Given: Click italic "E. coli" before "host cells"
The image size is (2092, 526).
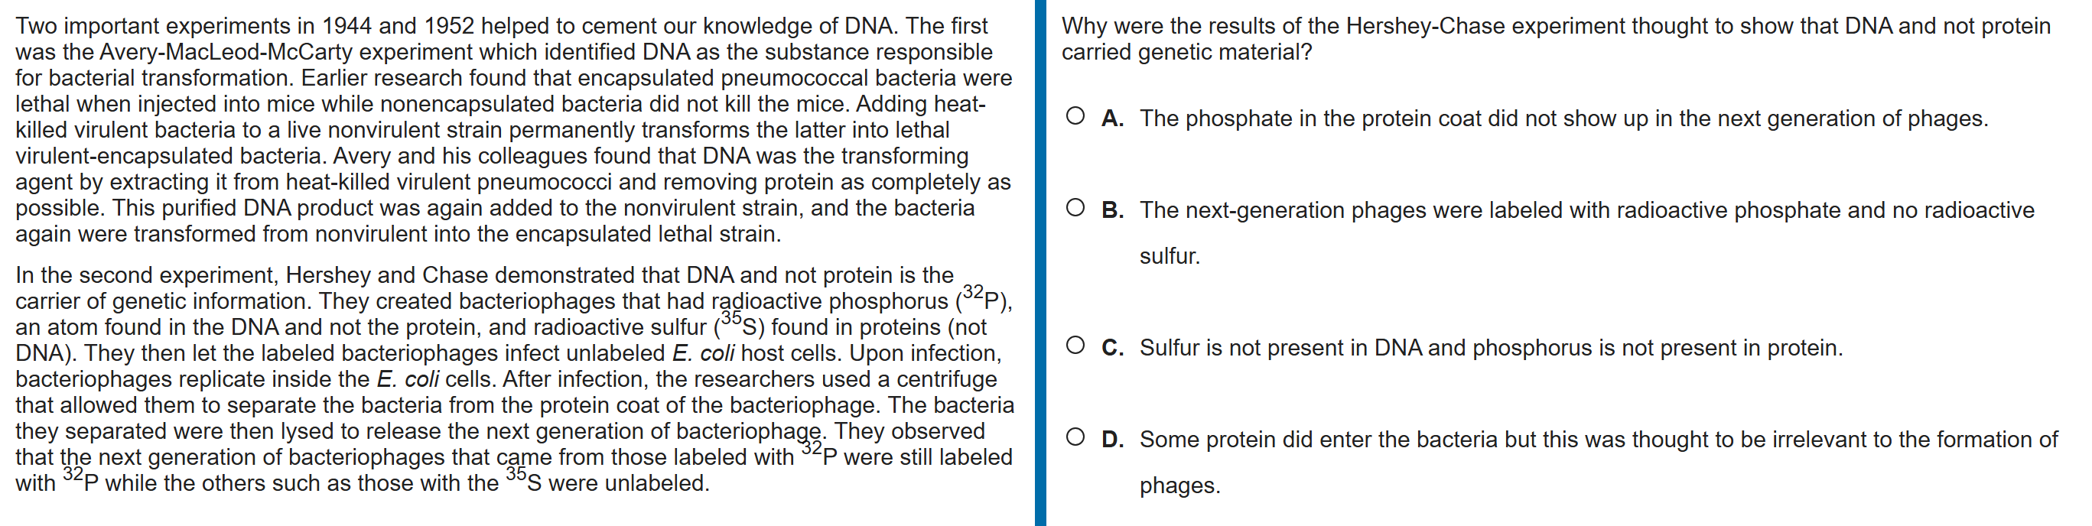Looking at the screenshot, I should pos(703,353).
